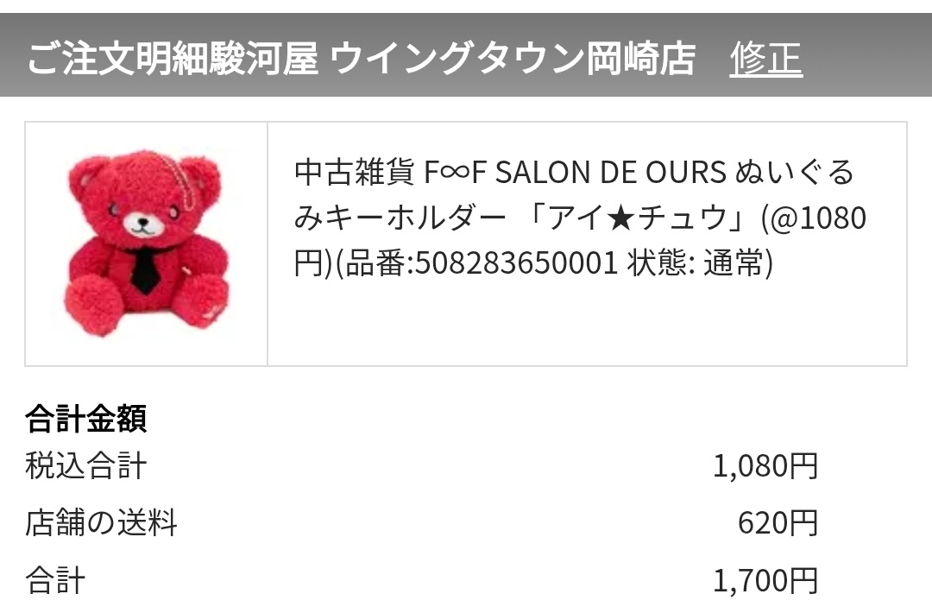Click the 税込合計 label

click(x=86, y=465)
